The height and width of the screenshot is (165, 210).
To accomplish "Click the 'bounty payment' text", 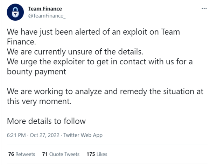I will click(36, 72).
